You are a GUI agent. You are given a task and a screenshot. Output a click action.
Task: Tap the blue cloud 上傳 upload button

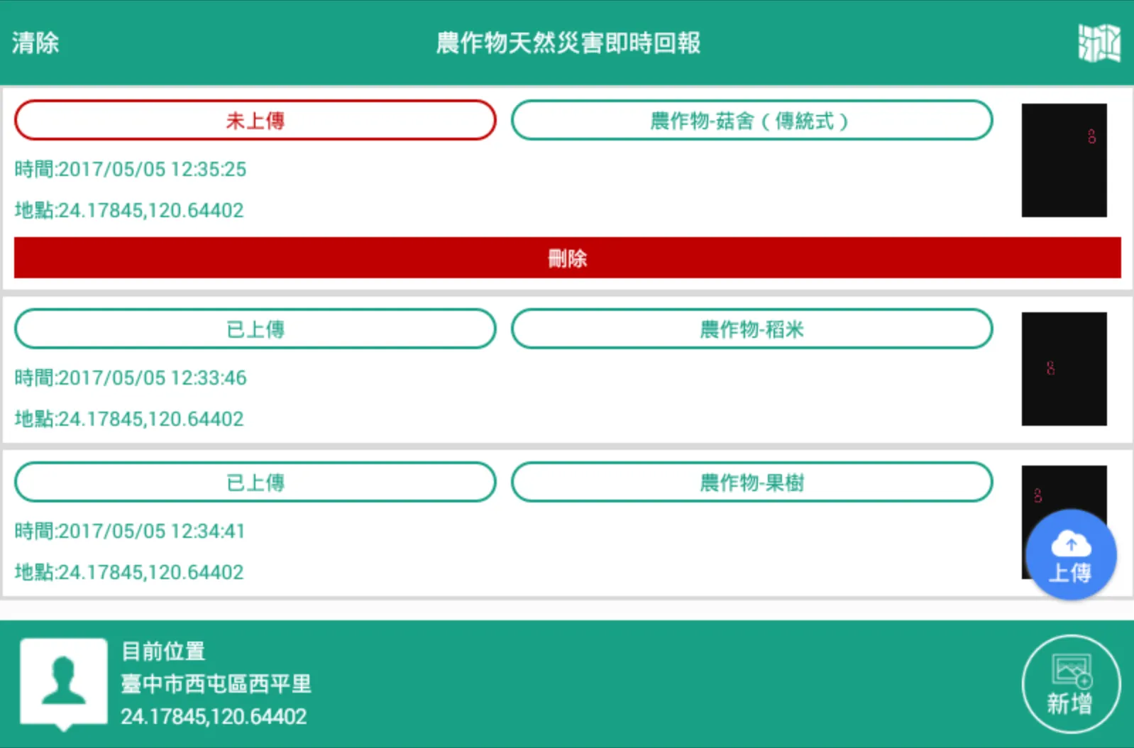pos(1071,555)
